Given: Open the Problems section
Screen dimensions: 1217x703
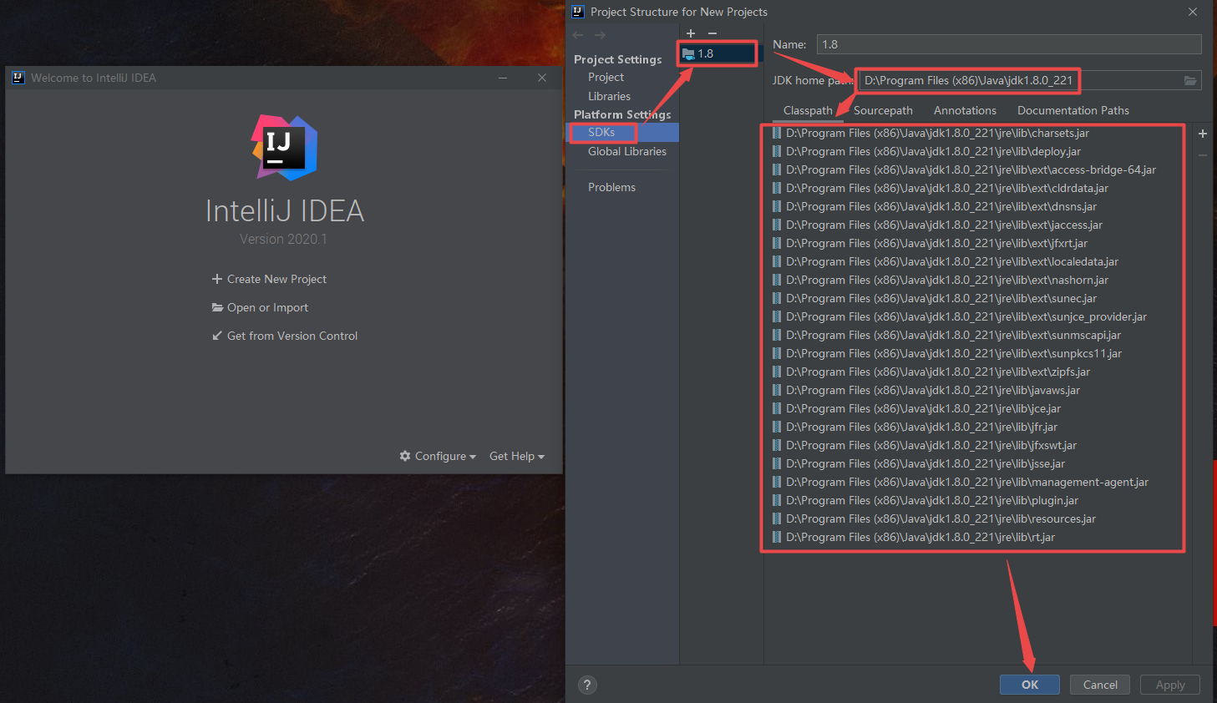Looking at the screenshot, I should tap(611, 187).
